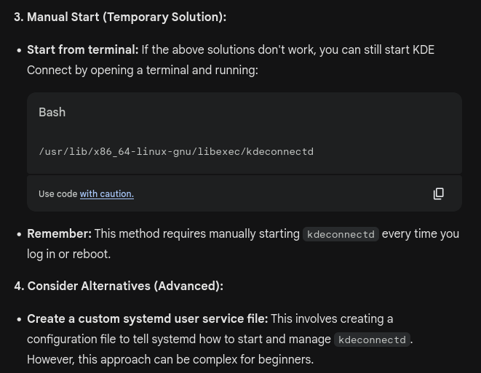This screenshot has width=481, height=373.
Task: Click the /usr/lib kdeconnectd command line
Action: click(x=176, y=152)
